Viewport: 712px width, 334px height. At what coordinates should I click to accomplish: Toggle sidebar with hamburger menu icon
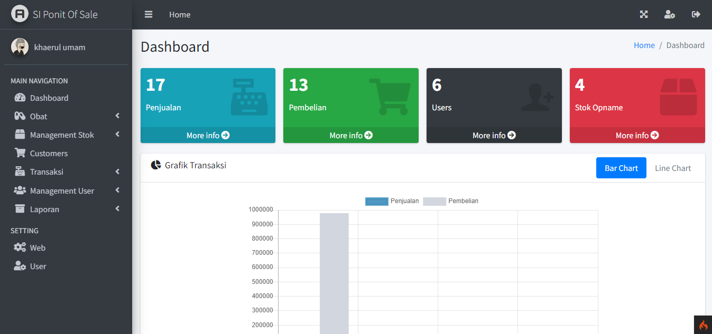click(x=149, y=15)
